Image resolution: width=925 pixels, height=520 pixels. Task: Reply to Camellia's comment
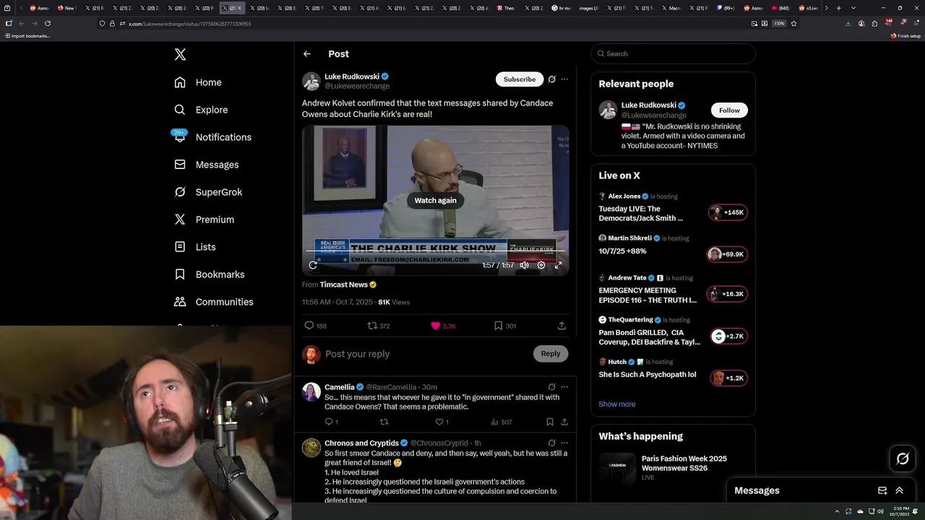pos(331,422)
